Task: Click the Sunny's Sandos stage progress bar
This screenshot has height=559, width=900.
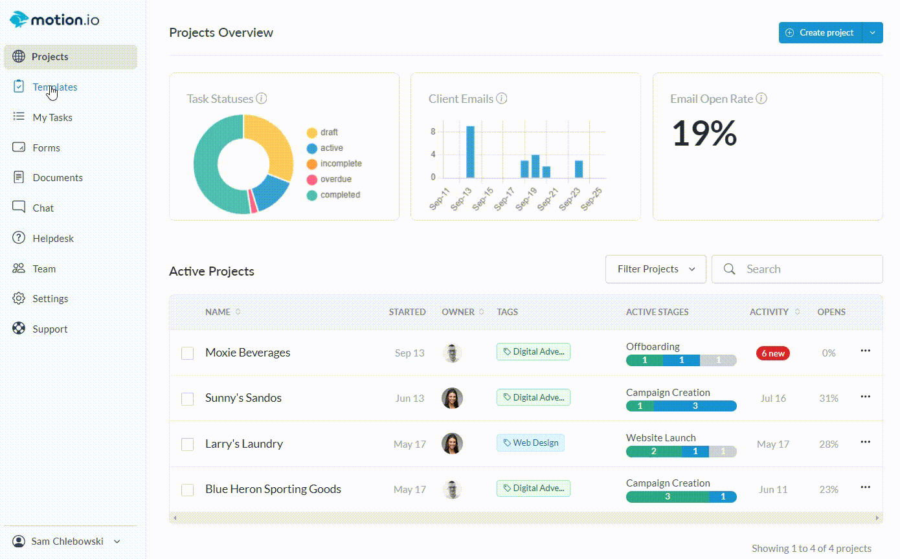Action: 681,406
